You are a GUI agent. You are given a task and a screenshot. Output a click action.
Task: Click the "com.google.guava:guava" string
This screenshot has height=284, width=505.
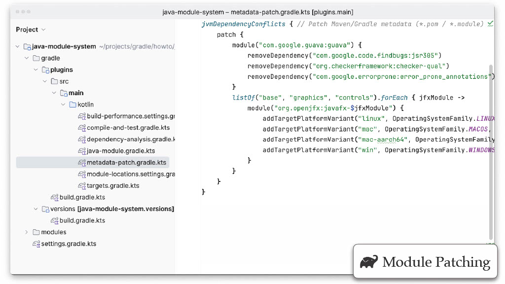pyautogui.click(x=304, y=45)
